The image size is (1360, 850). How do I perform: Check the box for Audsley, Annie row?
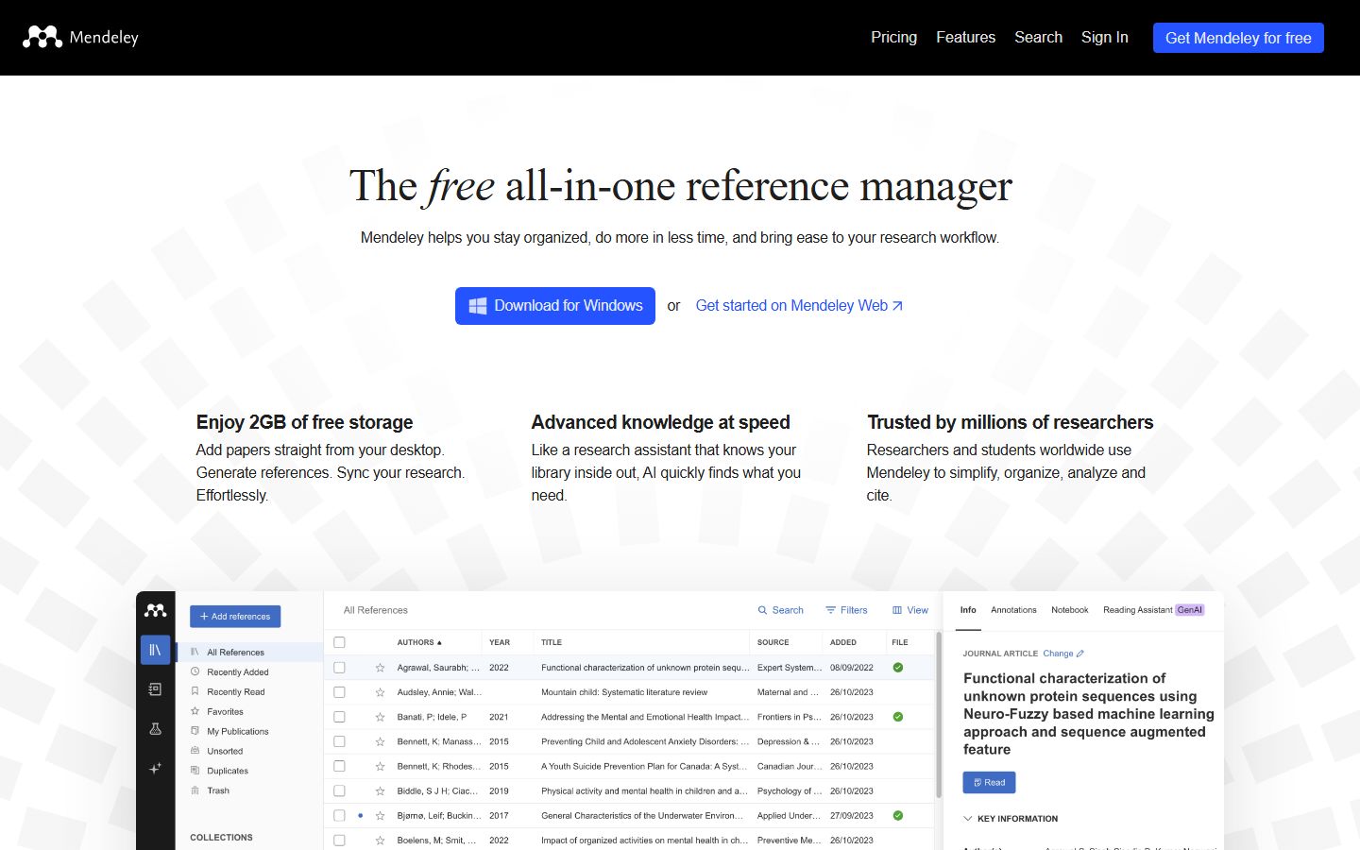[x=339, y=692]
